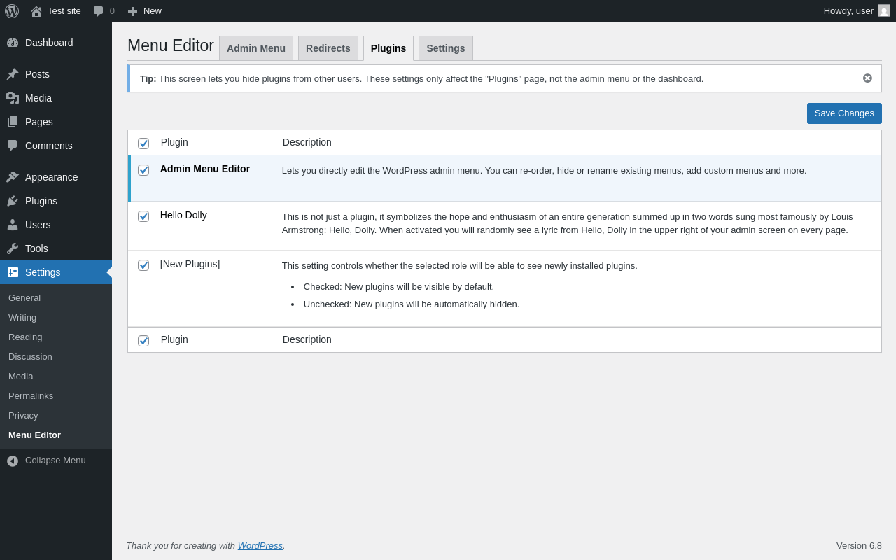Image resolution: width=896 pixels, height=560 pixels.
Task: Toggle select-all checkbox in table header
Action: (143, 143)
